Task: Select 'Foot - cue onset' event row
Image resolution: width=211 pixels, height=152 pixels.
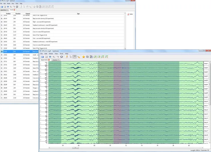Action: [62, 38]
